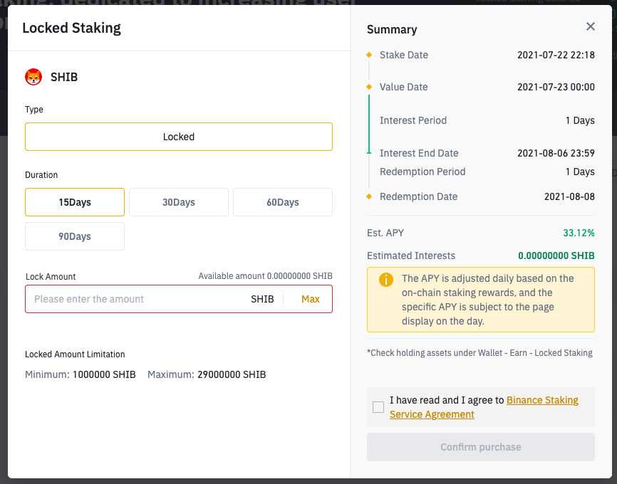Screen dimensions: 617x484
Task: Click the Maximum 29000000 SHIB value
Action: click(232, 374)
